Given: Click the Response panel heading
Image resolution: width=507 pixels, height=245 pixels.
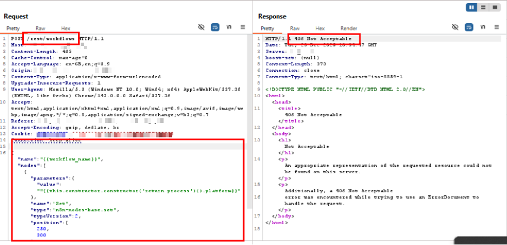Looking at the screenshot, I should coord(272,16).
